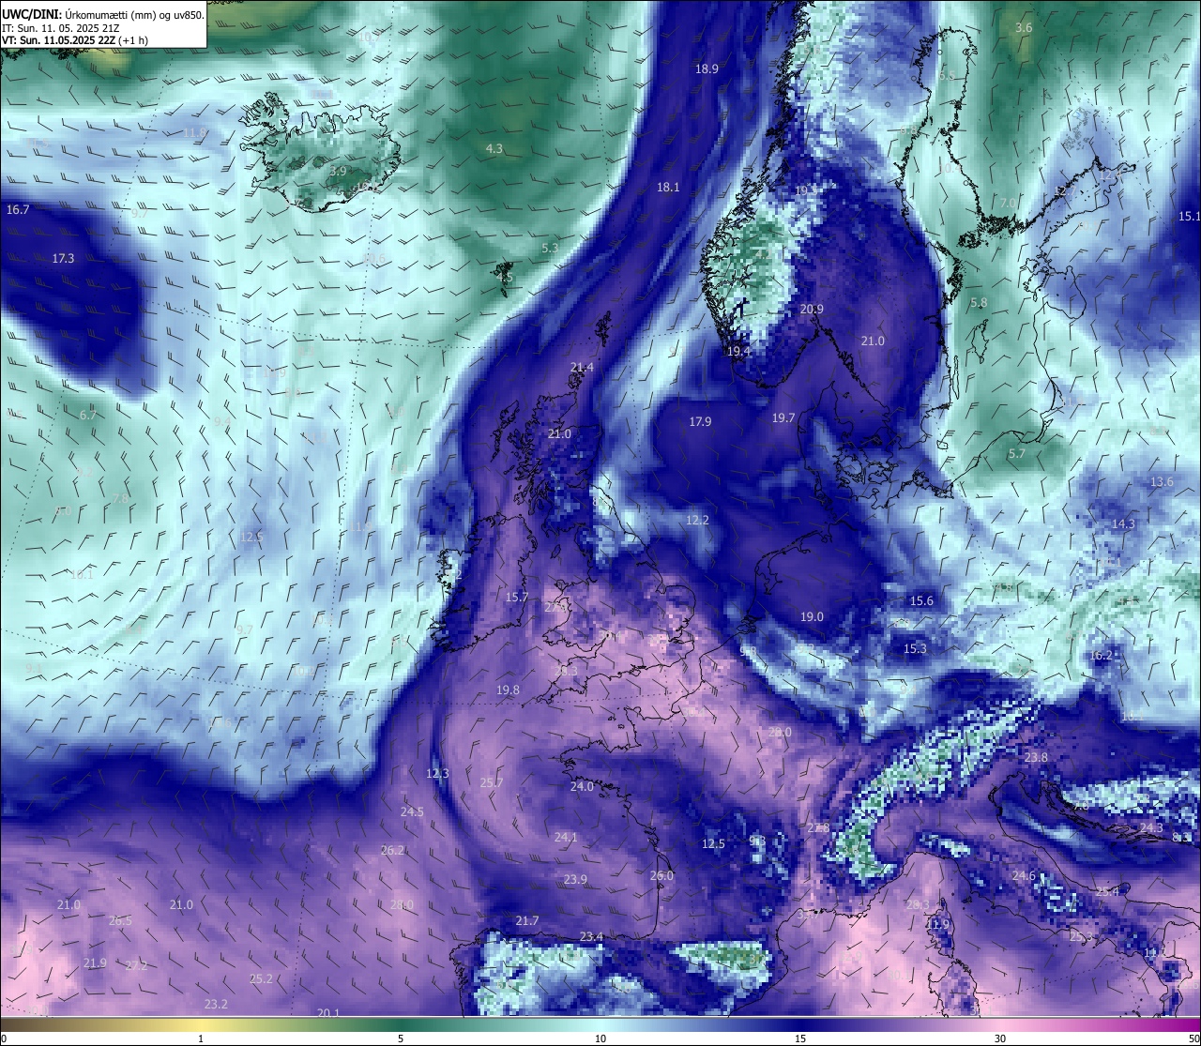
Task: Click the 20.9 value near Oslo
Action: [812, 310]
